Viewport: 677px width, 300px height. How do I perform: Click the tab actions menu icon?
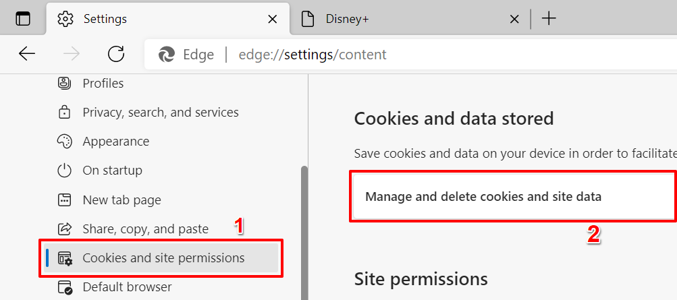tap(23, 19)
